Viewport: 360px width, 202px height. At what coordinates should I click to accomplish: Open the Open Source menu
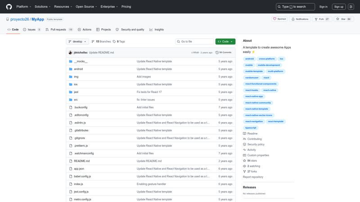tap(86, 7)
